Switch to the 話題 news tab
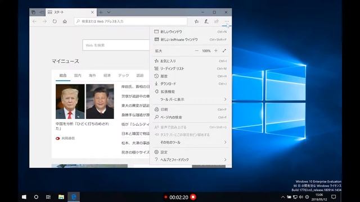Viewport: 360px width, 202px height. click(140, 75)
